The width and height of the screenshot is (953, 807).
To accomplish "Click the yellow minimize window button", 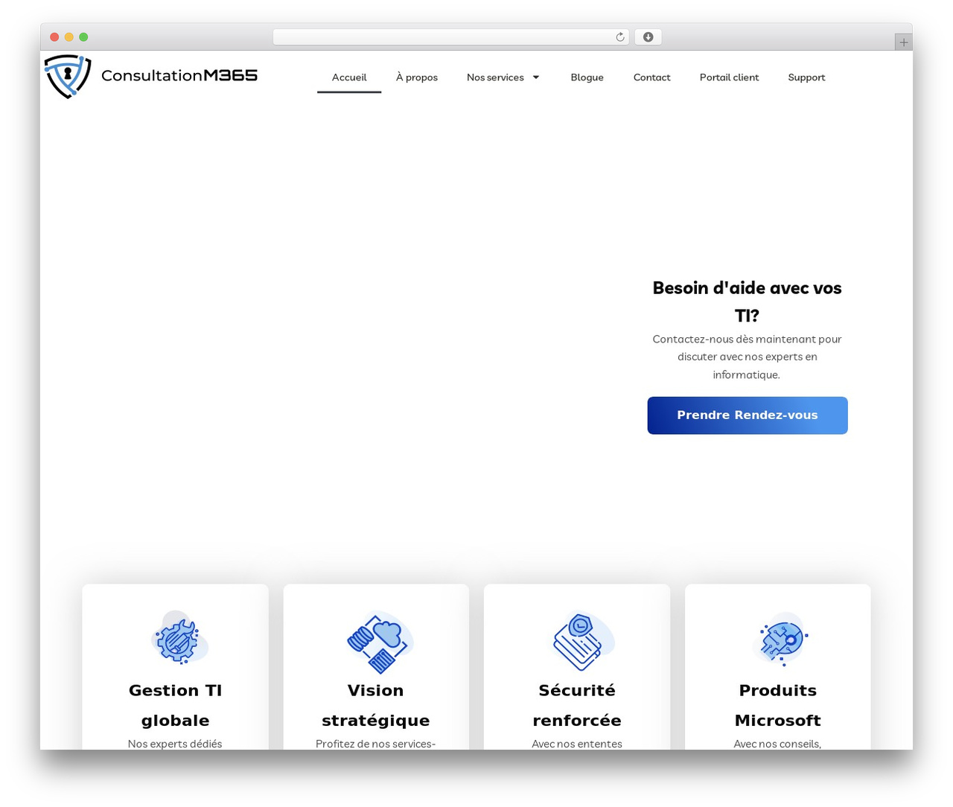I will tap(68, 37).
